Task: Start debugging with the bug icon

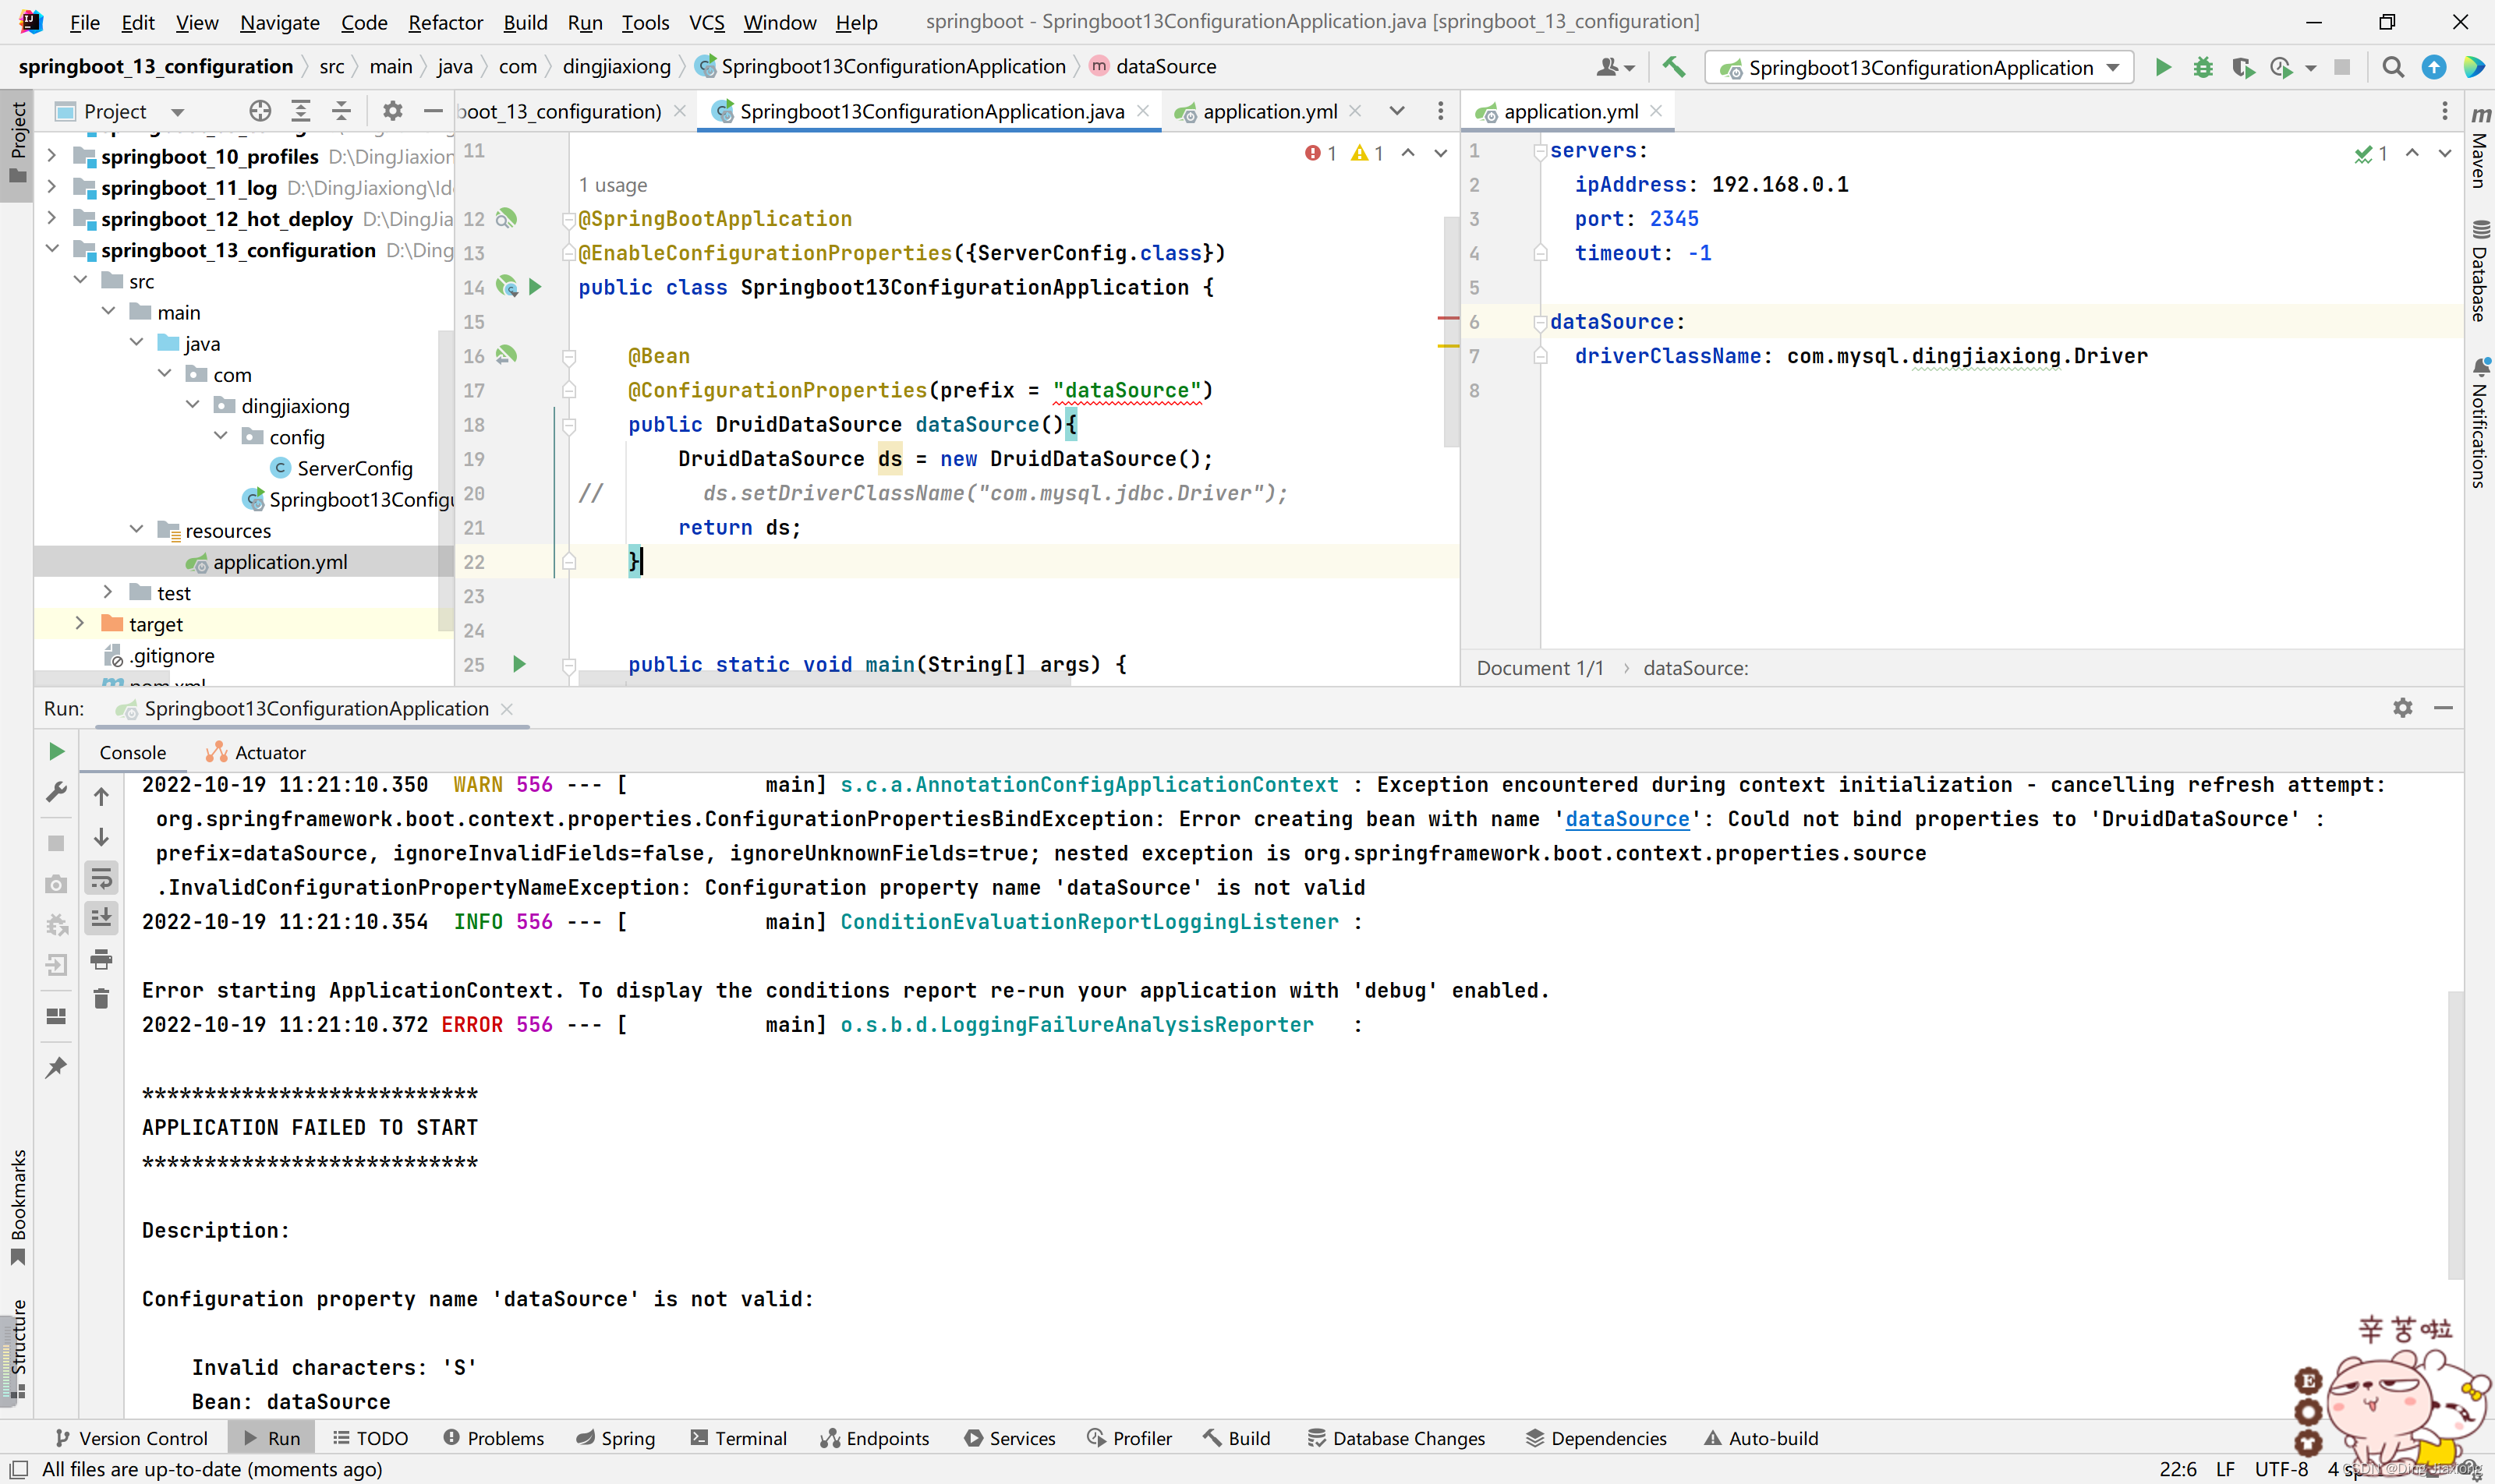Action: coord(2203,67)
